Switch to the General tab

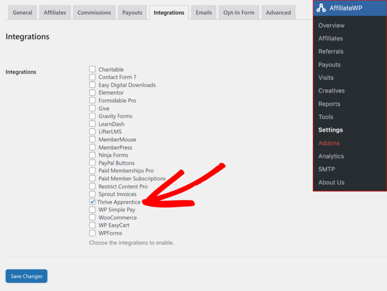tap(22, 13)
